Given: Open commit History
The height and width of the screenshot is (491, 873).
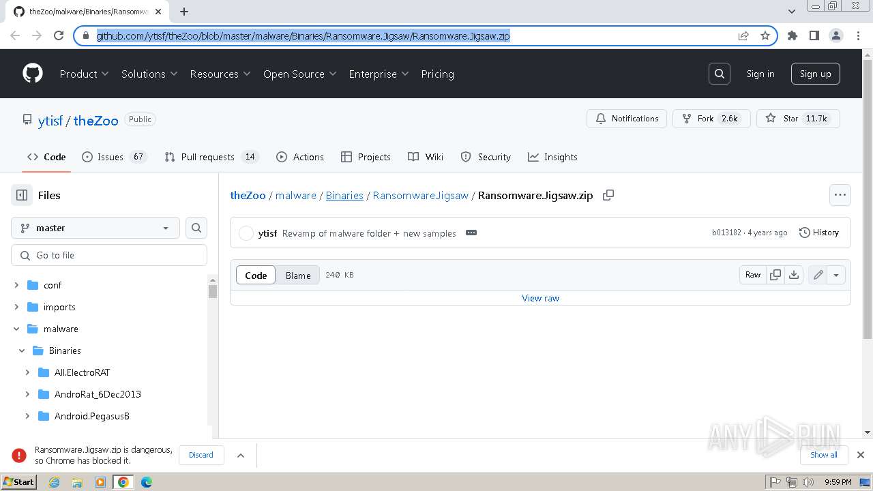Looking at the screenshot, I should point(819,233).
